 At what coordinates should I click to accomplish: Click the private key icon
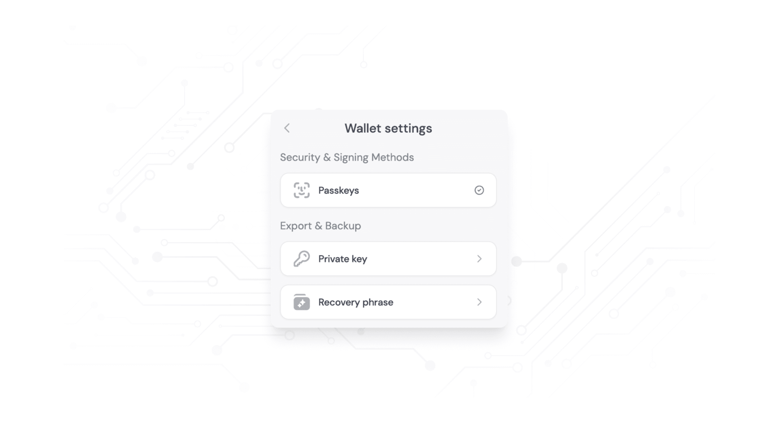[301, 258]
